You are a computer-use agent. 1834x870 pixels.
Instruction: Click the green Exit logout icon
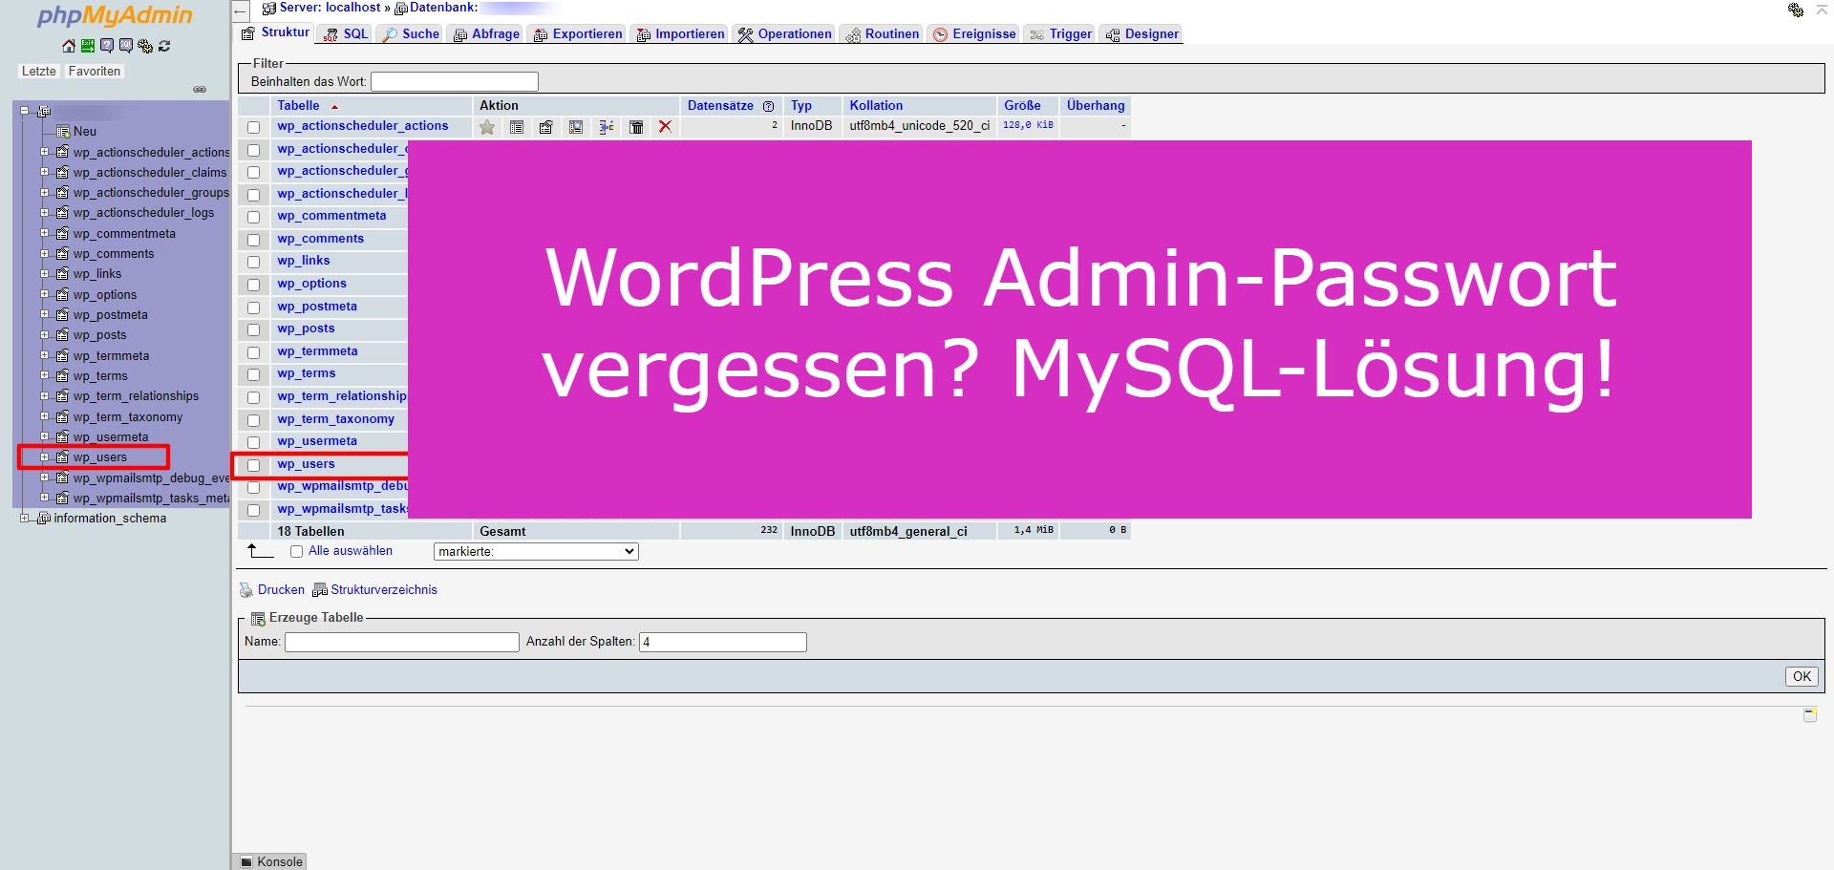click(x=88, y=46)
